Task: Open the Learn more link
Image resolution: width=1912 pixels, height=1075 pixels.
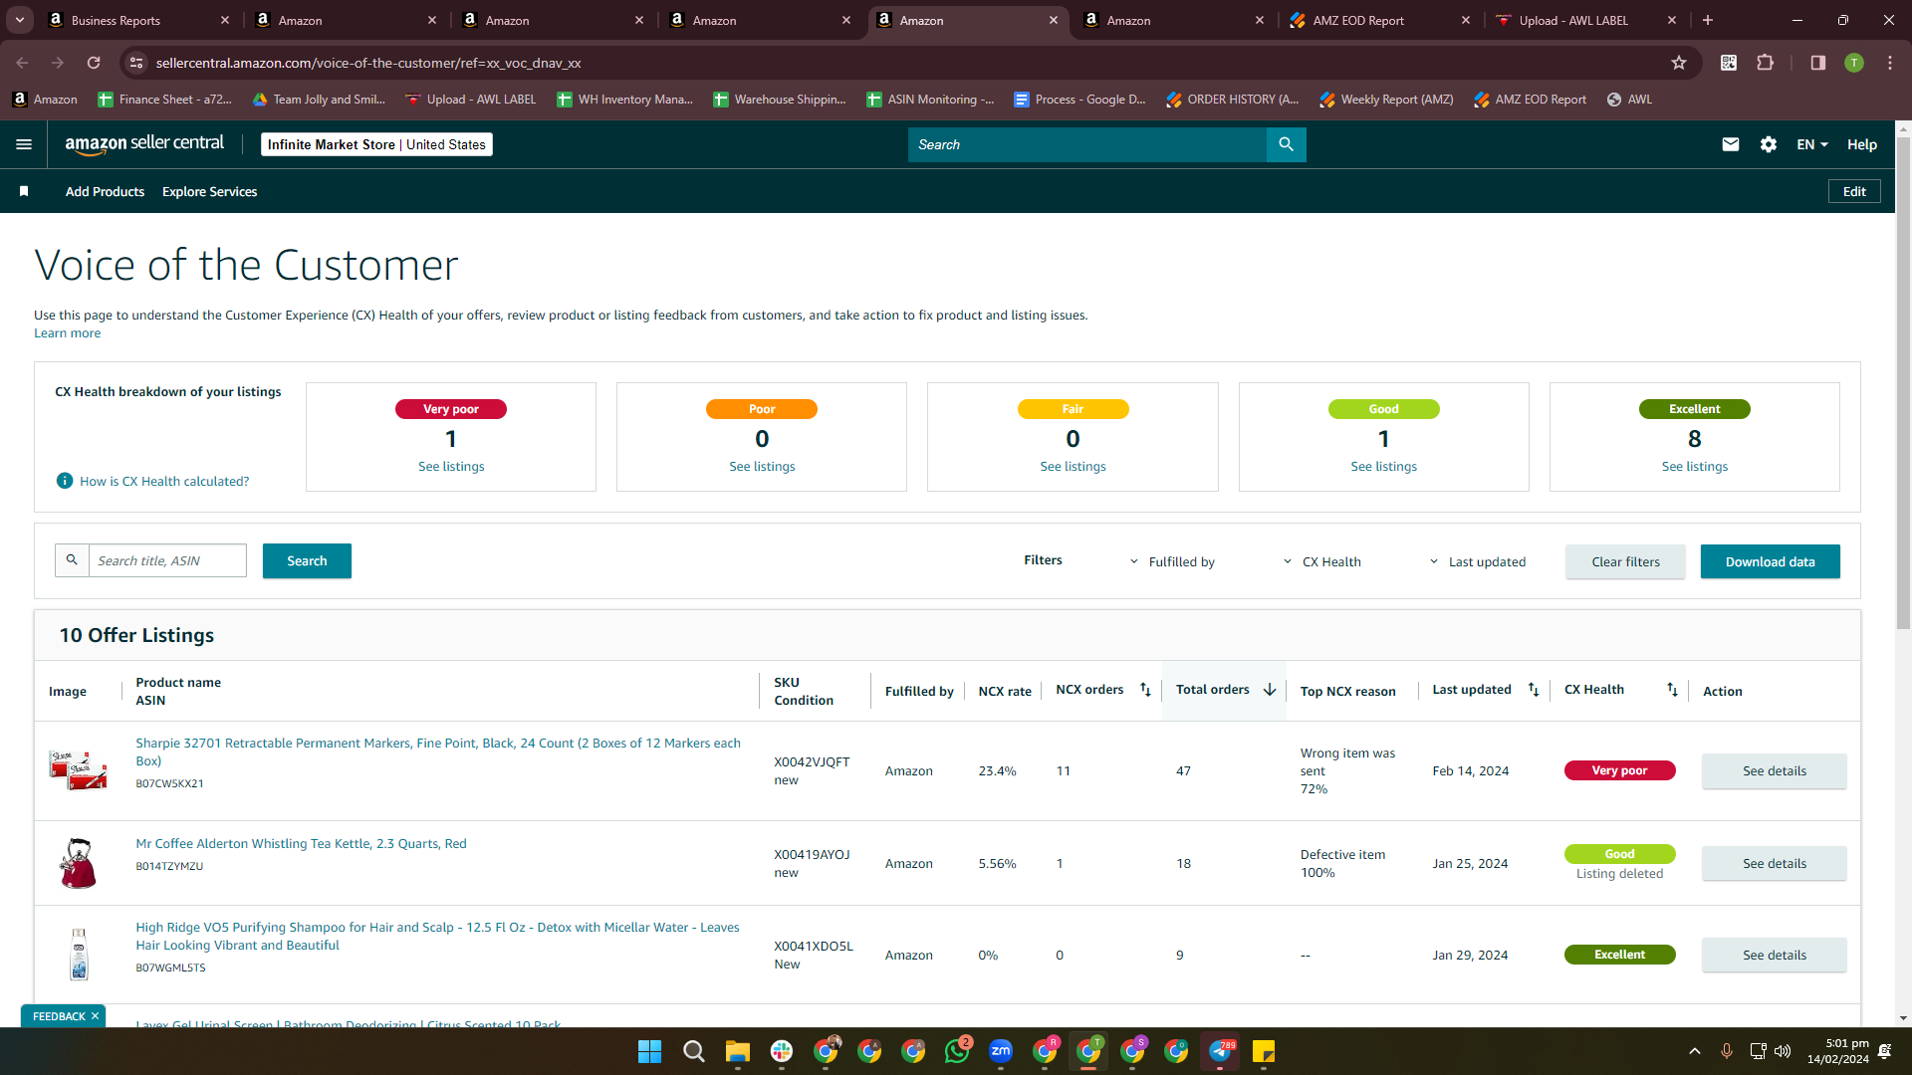Action: click(x=67, y=333)
